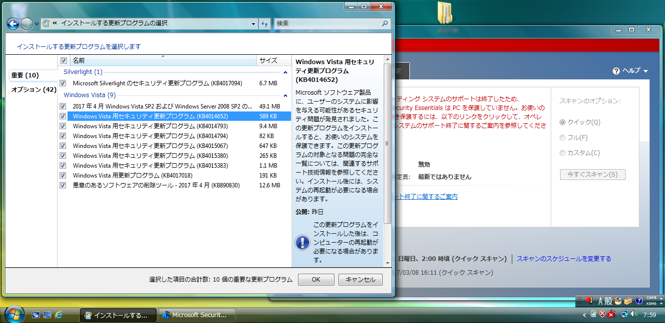
Task: Click the forward navigation arrow button
Action: click(x=27, y=23)
